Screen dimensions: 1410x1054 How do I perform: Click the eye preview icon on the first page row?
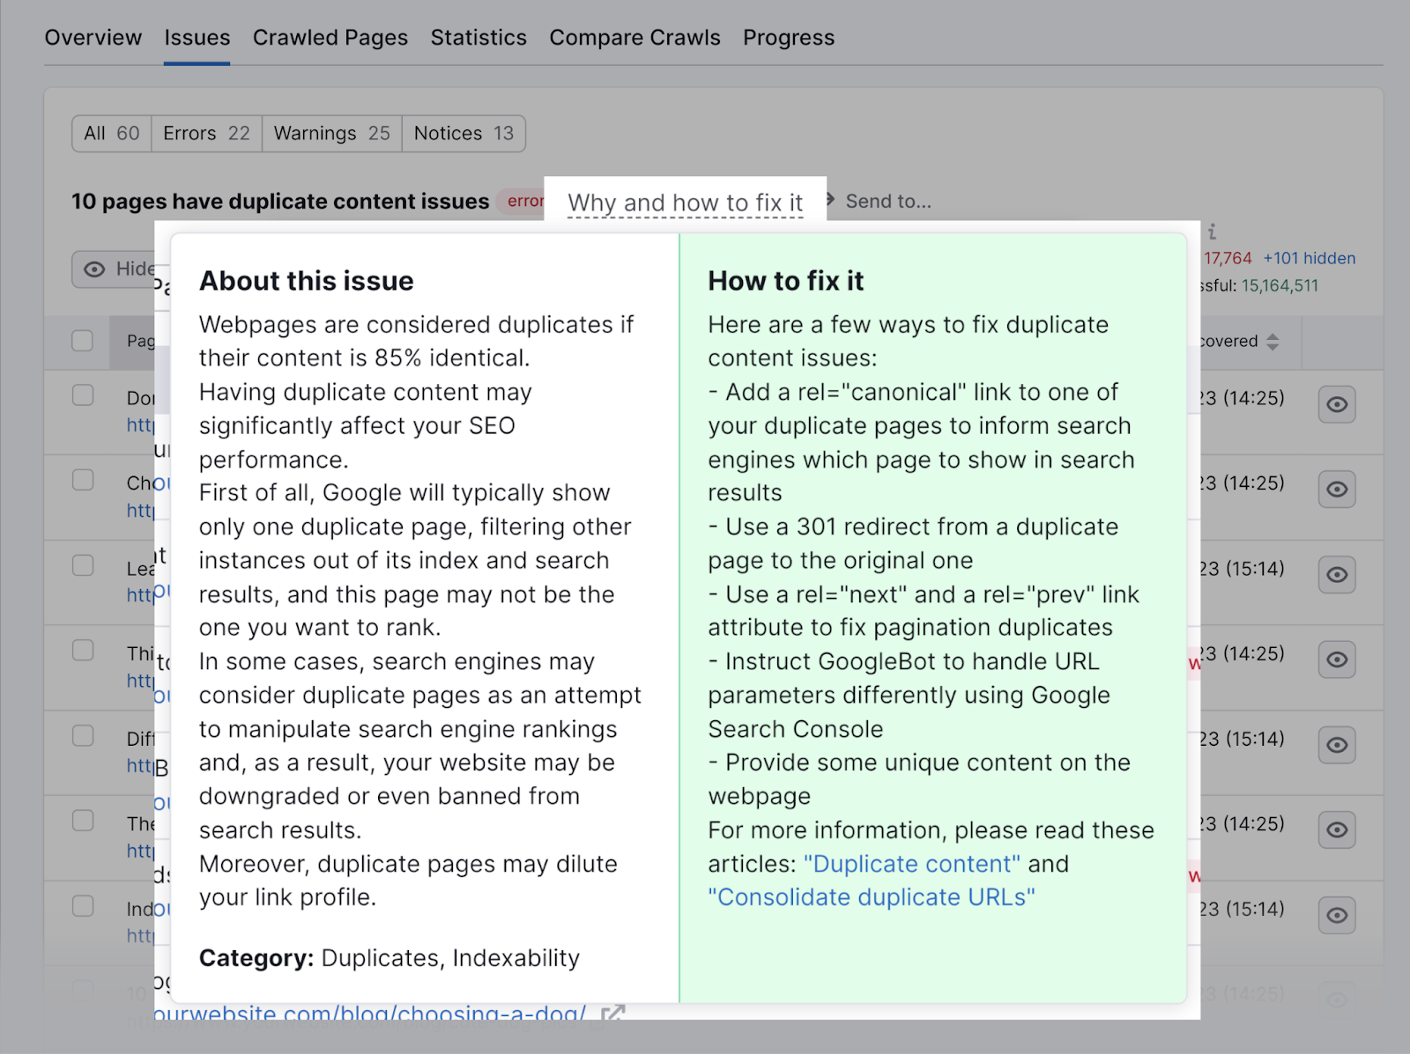(x=1337, y=404)
